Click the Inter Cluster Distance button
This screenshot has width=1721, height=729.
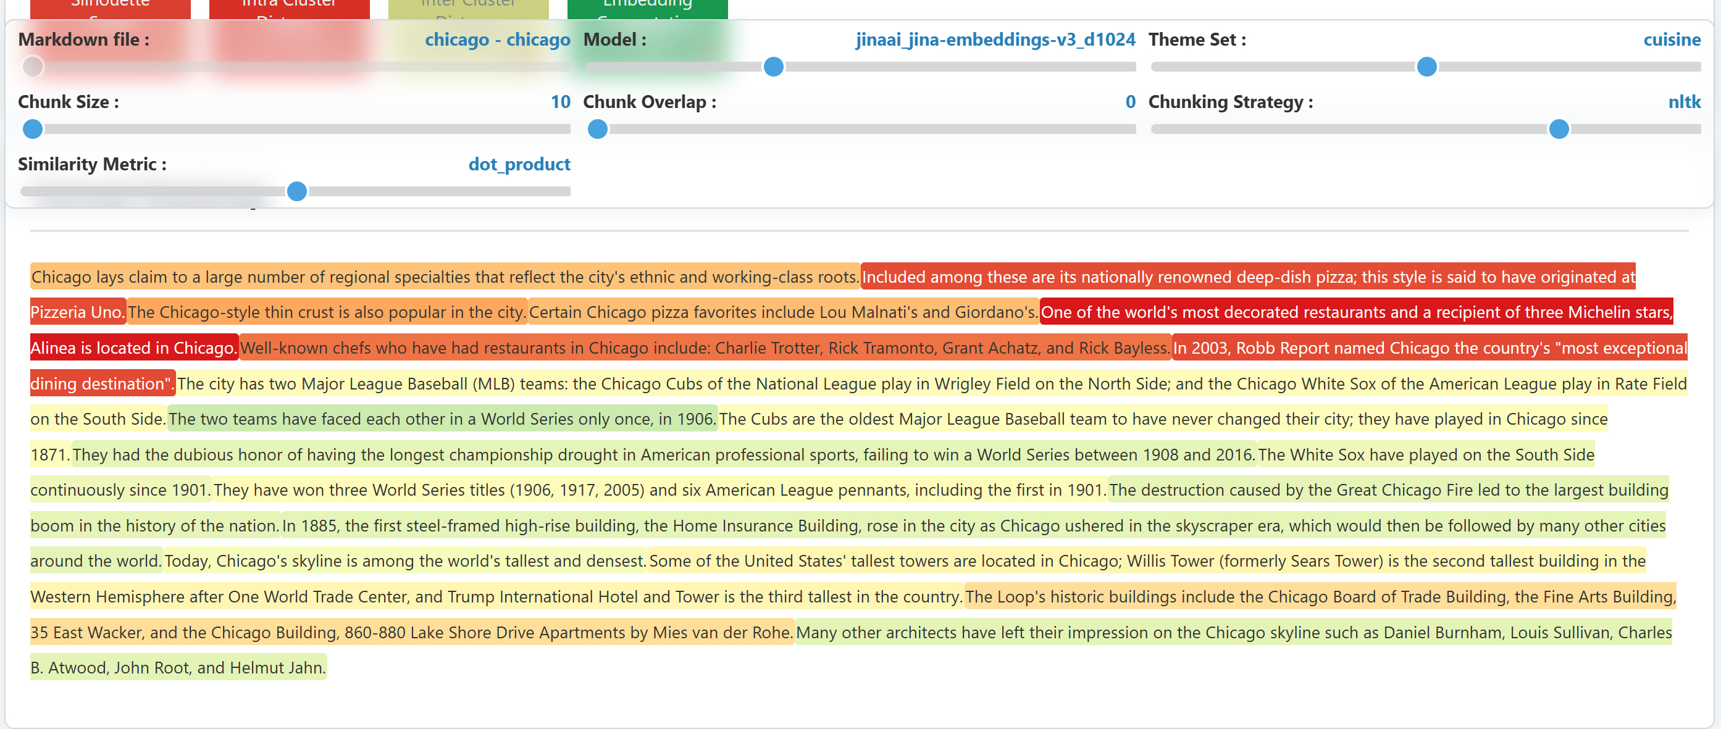pos(467,8)
